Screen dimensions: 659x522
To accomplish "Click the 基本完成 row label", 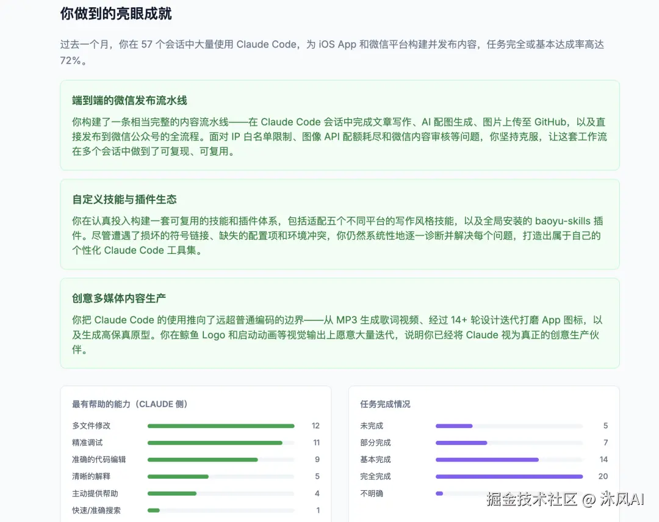I will [x=375, y=459].
